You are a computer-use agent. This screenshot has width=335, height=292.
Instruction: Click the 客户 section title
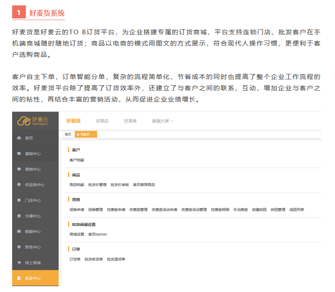76,150
